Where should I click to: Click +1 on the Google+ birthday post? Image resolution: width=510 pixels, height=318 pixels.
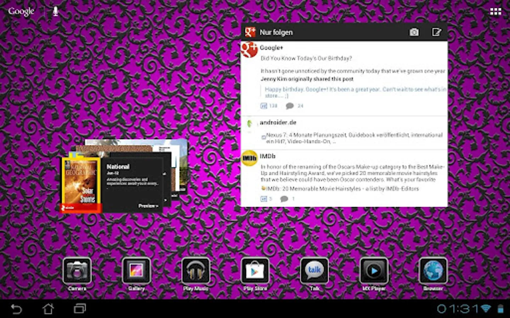[x=269, y=106]
